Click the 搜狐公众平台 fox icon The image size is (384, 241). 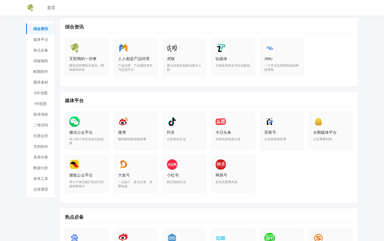click(74, 164)
